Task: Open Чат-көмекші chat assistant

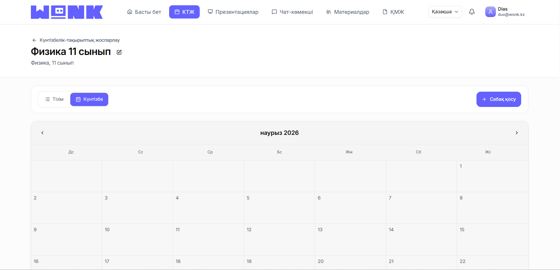Action: [292, 12]
